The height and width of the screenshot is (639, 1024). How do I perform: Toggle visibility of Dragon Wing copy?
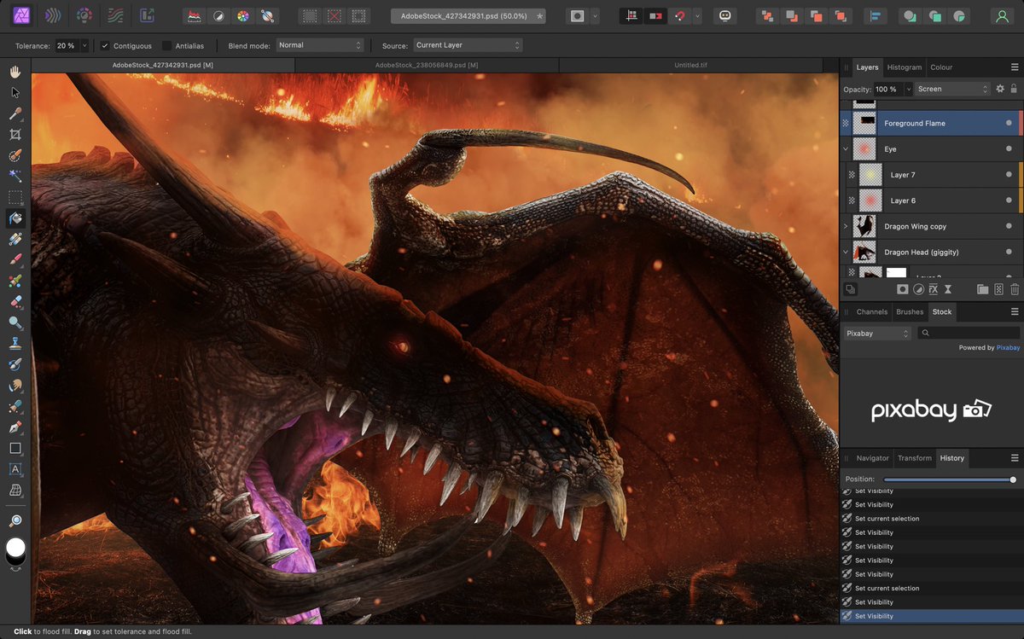1009,226
